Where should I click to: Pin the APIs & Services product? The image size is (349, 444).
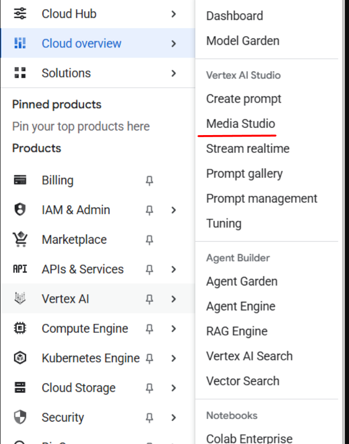(x=149, y=270)
